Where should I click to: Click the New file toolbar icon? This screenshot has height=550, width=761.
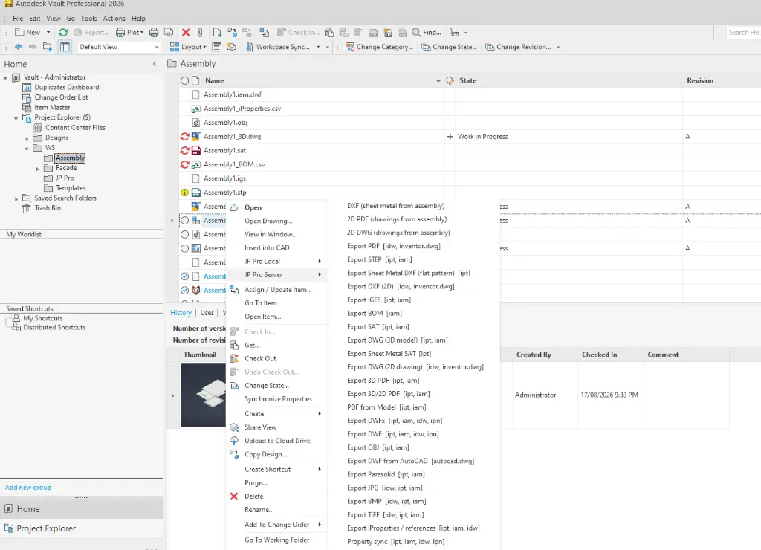(x=217, y=33)
